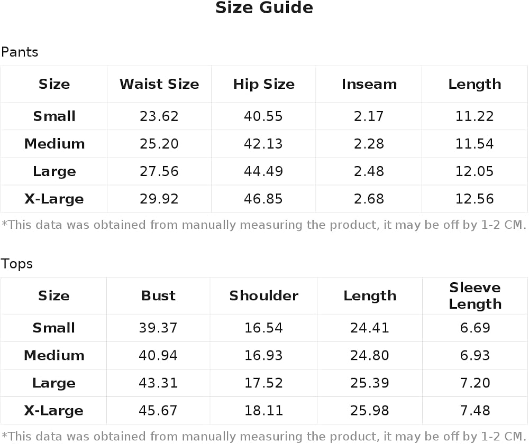This screenshot has width=529, height=444.
Task: Click the Pants table Length header
Action: [x=475, y=84]
